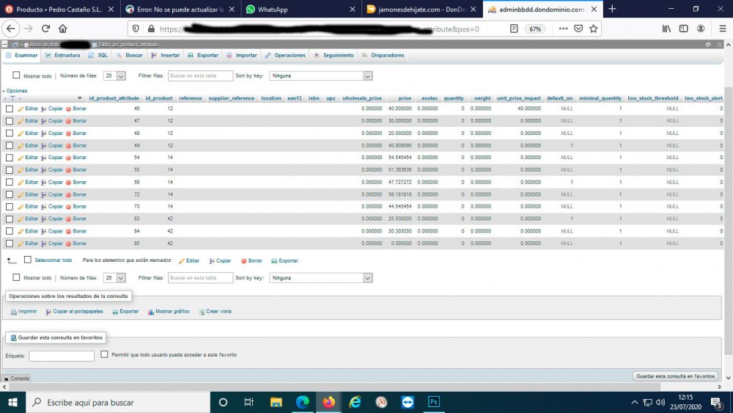Expand the Opciones section
The width and height of the screenshot is (733, 413).
pyautogui.click(x=15, y=91)
